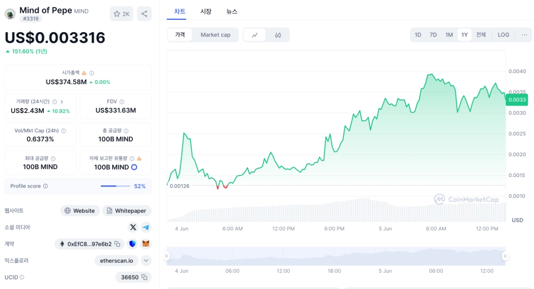The height and width of the screenshot is (289, 534).
Task: Click the 0xEfC8...97e6b2 contract chip
Action: pos(90,244)
